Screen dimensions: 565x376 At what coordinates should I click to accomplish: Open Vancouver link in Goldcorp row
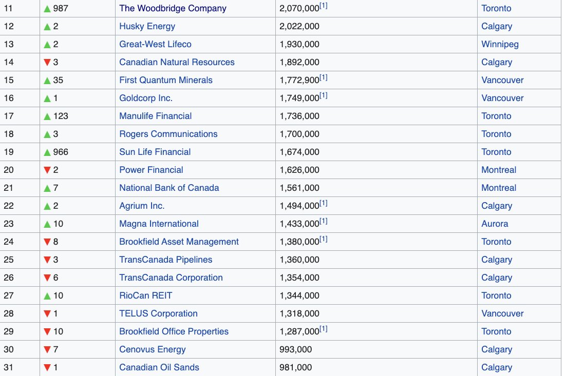click(x=502, y=98)
